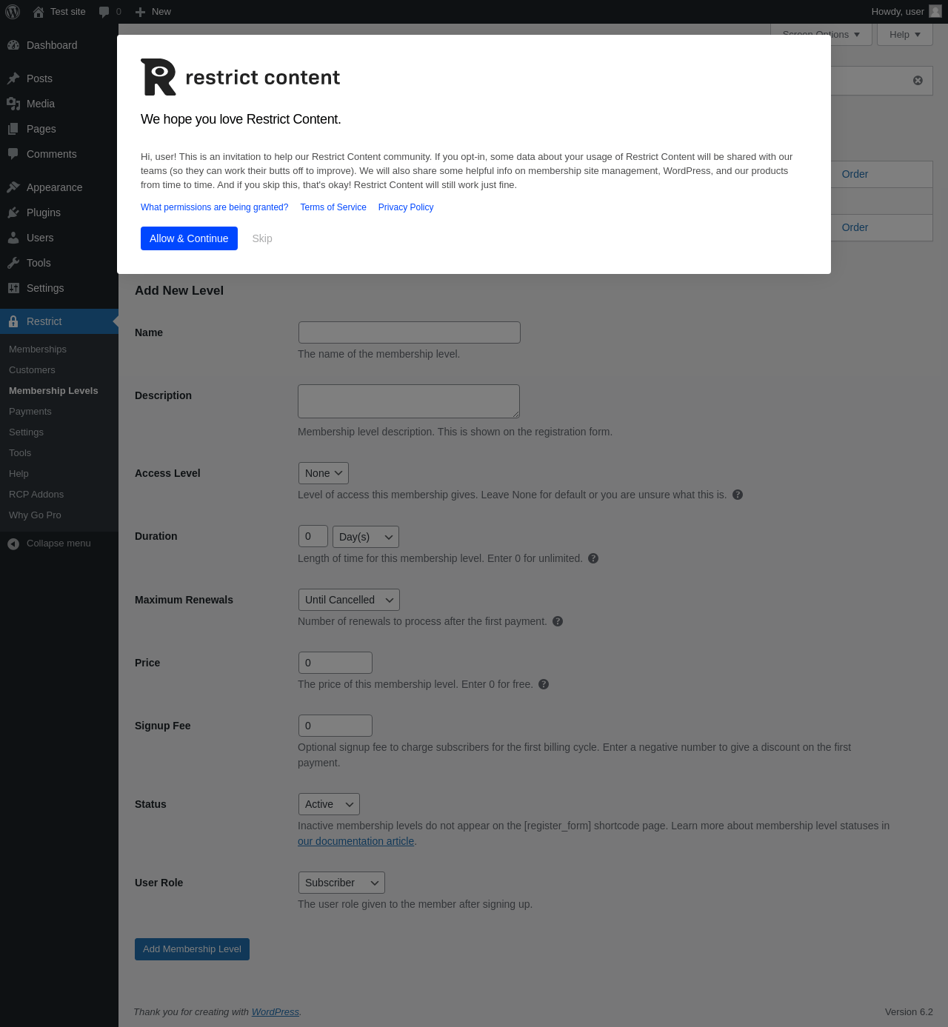Image resolution: width=948 pixels, height=1027 pixels.
Task: Click the Description text area
Action: point(409,401)
